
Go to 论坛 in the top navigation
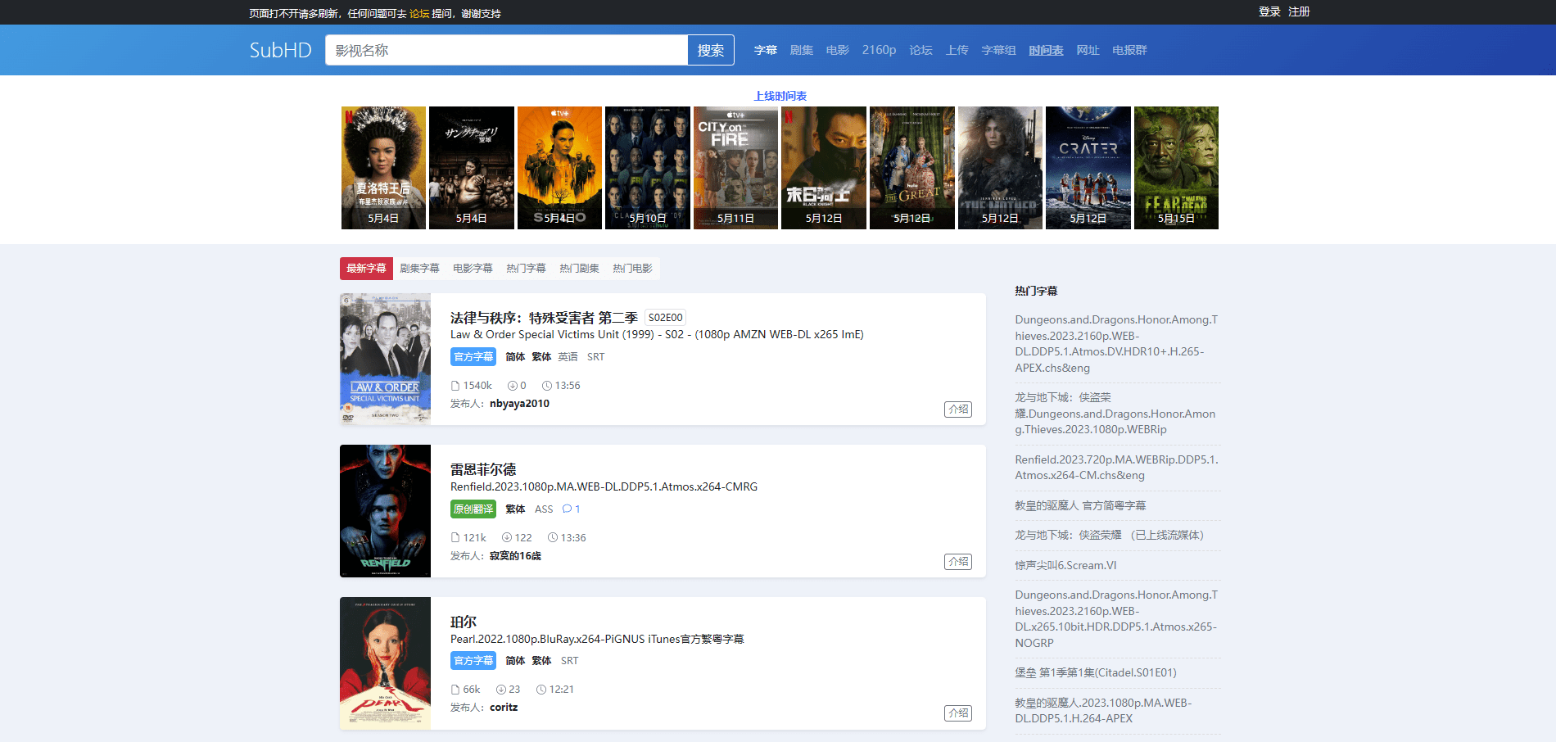click(921, 50)
